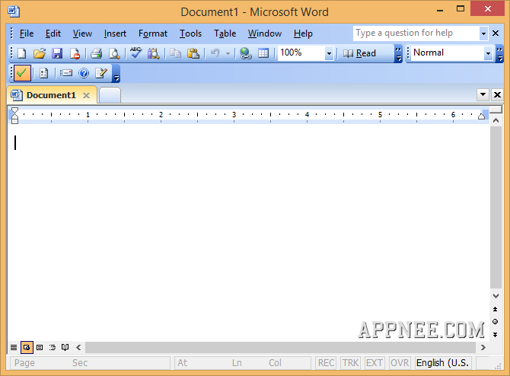The width and height of the screenshot is (510, 376).
Task: Go to previous page double-arrow button
Action: 495,309
